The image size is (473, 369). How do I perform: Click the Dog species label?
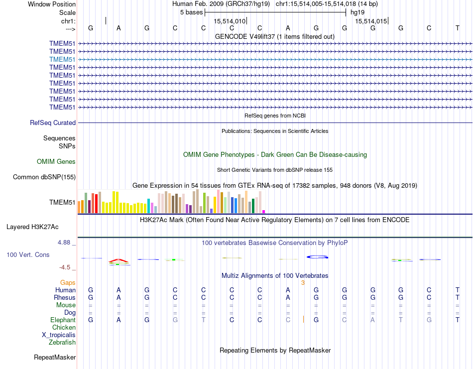pyautogui.click(x=70, y=313)
